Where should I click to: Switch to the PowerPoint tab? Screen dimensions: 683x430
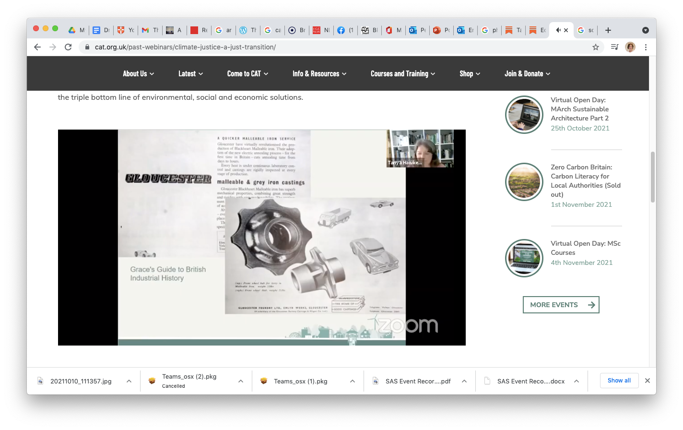[442, 30]
